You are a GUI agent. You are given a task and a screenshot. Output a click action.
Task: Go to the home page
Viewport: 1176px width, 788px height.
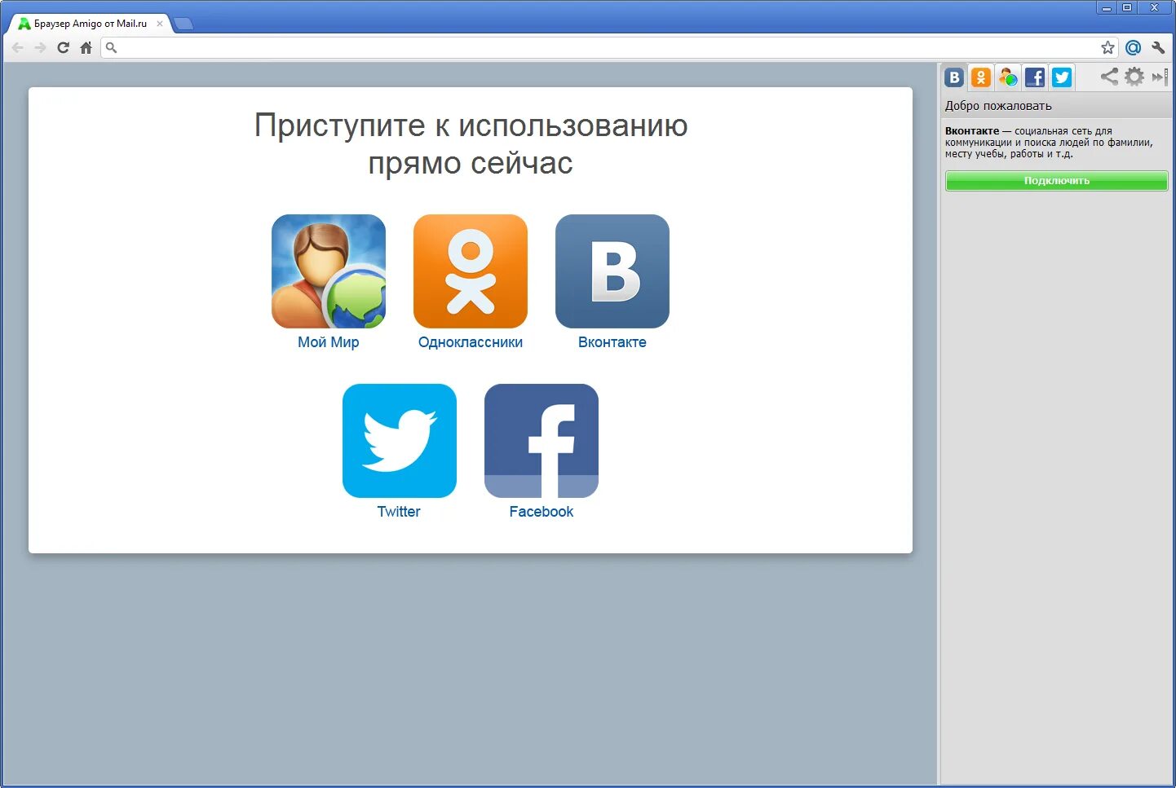pyautogui.click(x=86, y=47)
